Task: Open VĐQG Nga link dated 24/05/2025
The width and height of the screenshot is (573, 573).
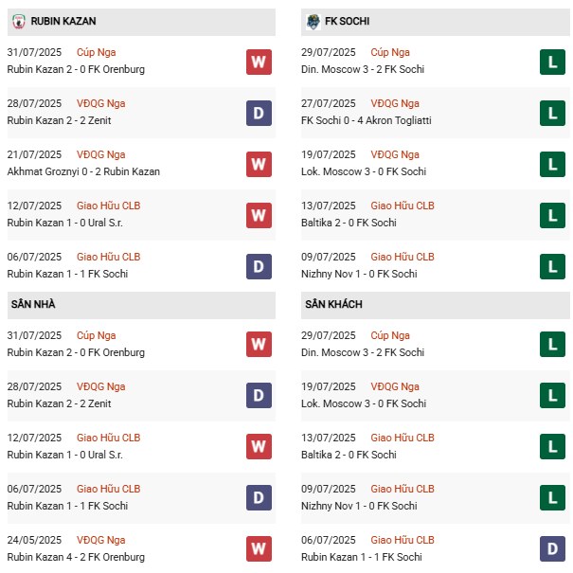Action: pos(103,540)
